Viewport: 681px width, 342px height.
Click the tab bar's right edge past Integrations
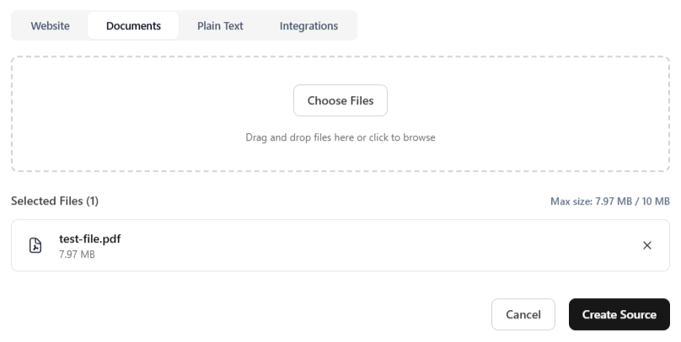click(x=351, y=25)
